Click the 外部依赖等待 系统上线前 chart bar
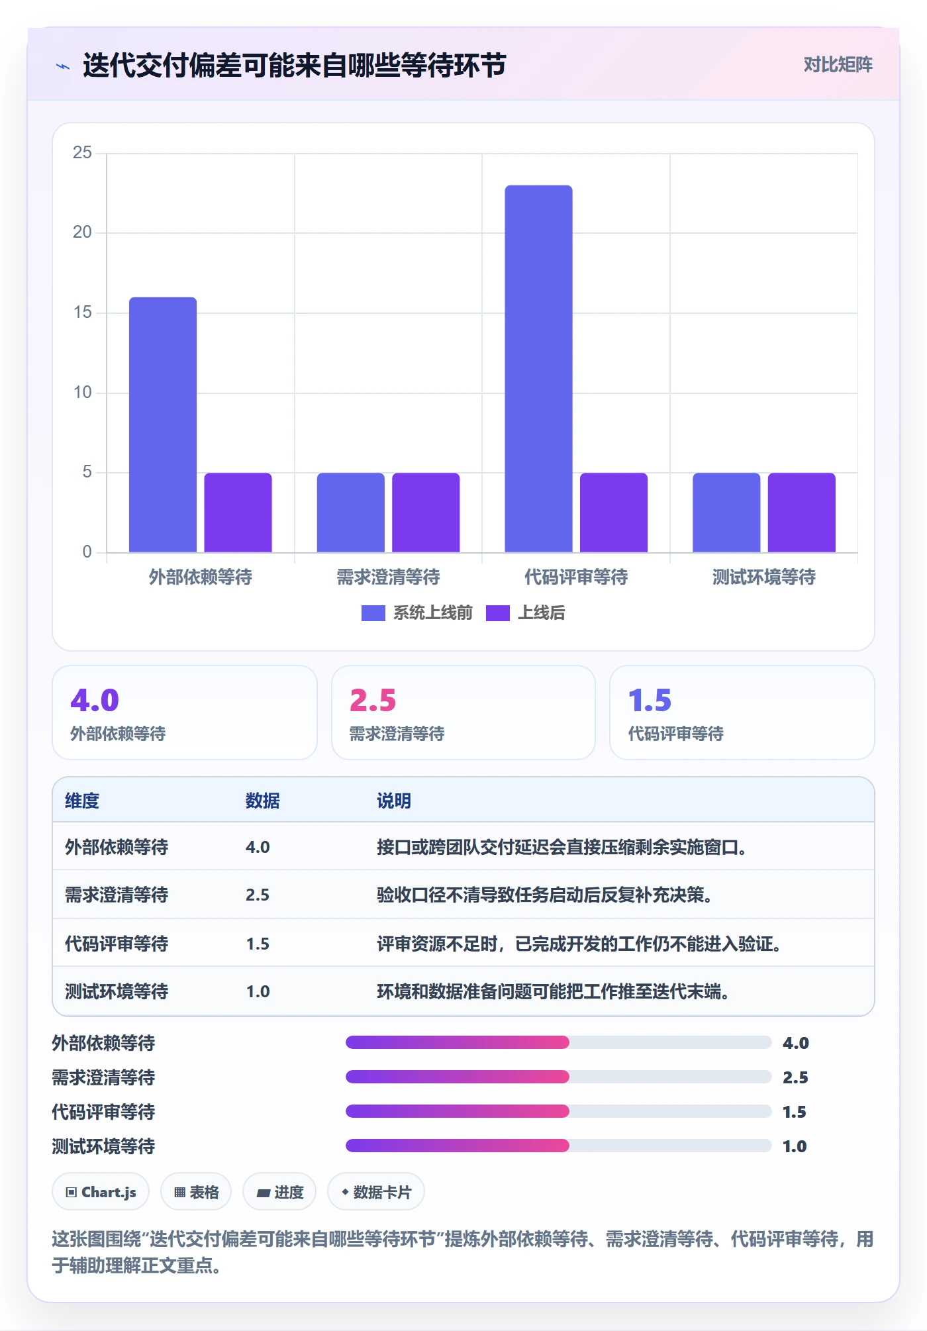 163,424
